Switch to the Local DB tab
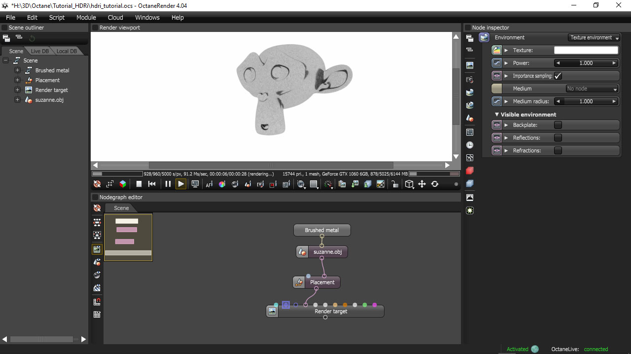The height and width of the screenshot is (354, 631). coord(66,51)
